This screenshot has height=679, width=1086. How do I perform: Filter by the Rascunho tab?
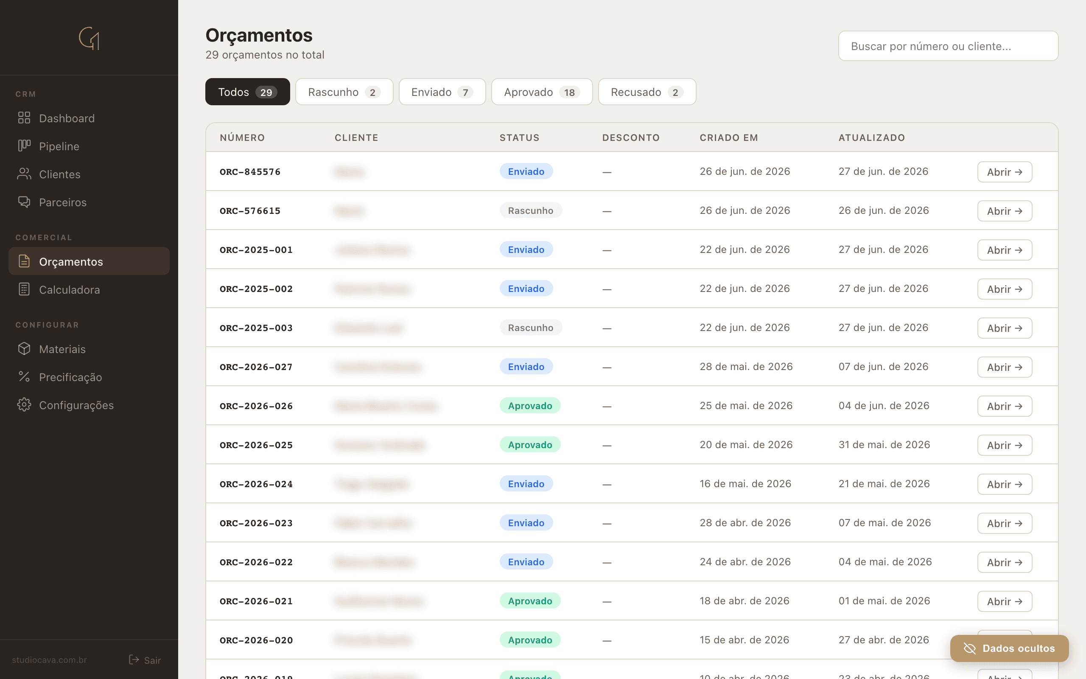pyautogui.click(x=344, y=92)
